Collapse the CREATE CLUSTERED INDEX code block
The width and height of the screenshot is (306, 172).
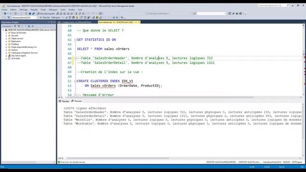tap(76, 81)
